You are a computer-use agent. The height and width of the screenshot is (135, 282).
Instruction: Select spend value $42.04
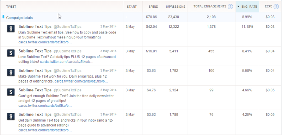tap(152, 27)
